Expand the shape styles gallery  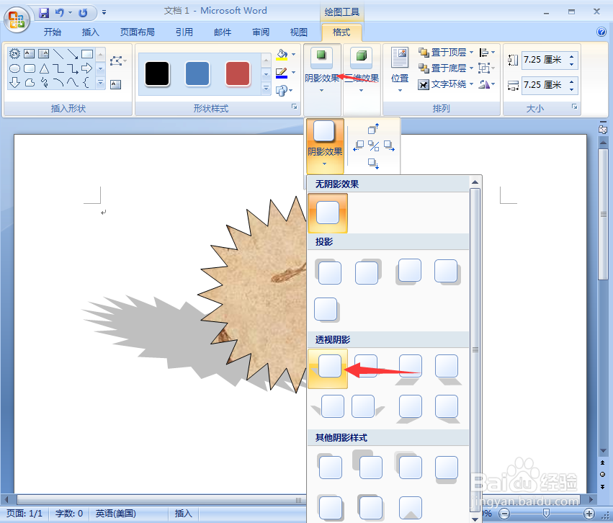point(267,89)
